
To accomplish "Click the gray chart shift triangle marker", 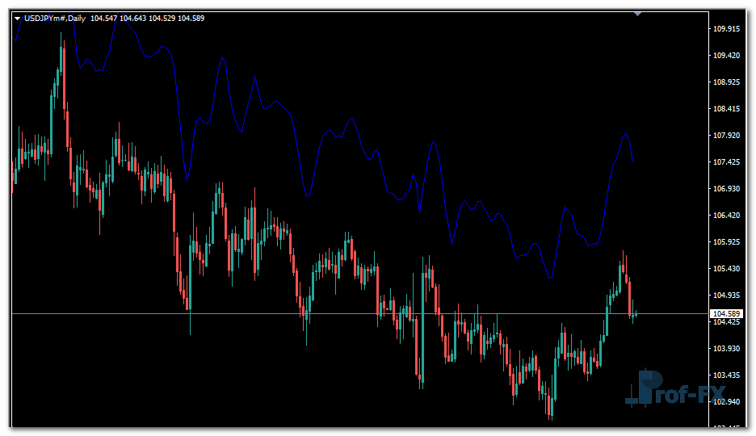I will click(638, 14).
